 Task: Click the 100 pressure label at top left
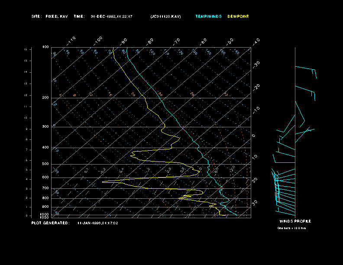pyautogui.click(x=45, y=47)
